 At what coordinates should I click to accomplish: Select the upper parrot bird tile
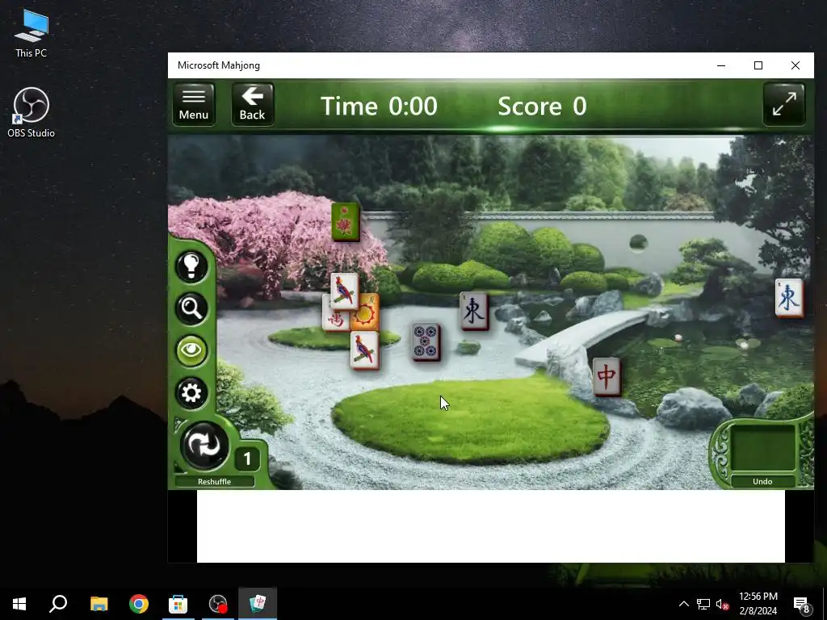tap(344, 291)
